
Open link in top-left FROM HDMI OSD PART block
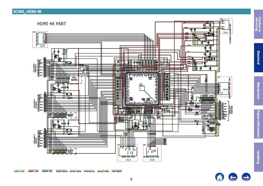(x=42, y=46)
